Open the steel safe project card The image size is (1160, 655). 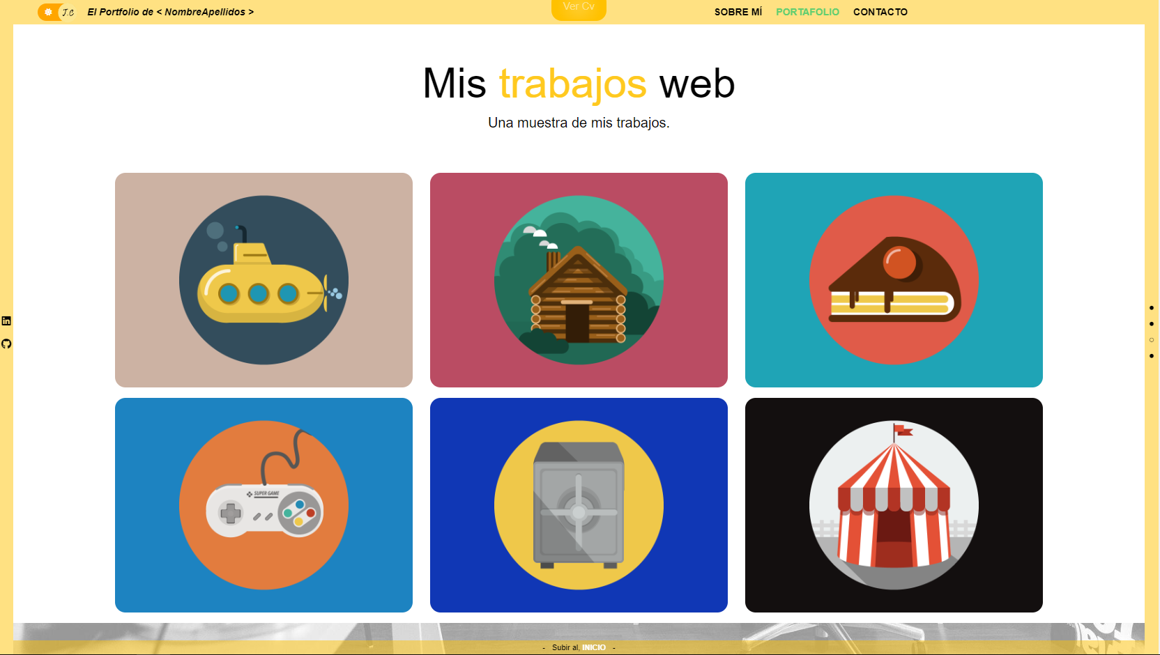(x=579, y=505)
